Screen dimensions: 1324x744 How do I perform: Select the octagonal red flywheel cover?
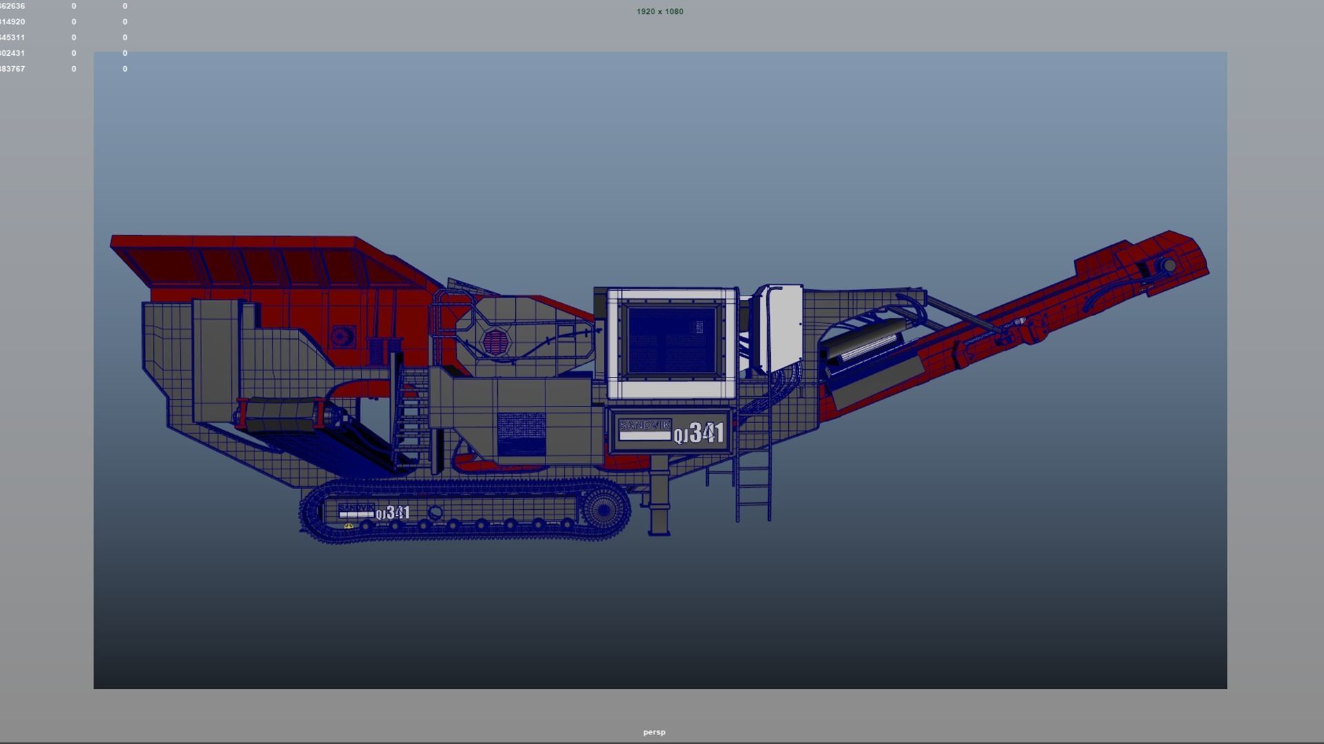coord(494,341)
